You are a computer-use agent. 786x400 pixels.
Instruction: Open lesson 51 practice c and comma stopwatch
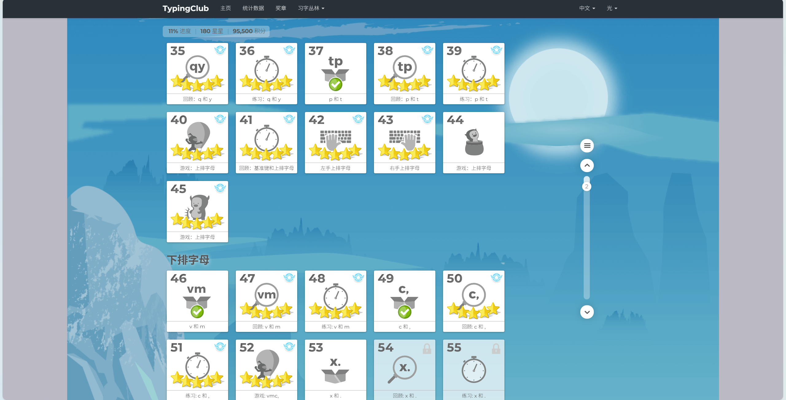click(x=197, y=370)
